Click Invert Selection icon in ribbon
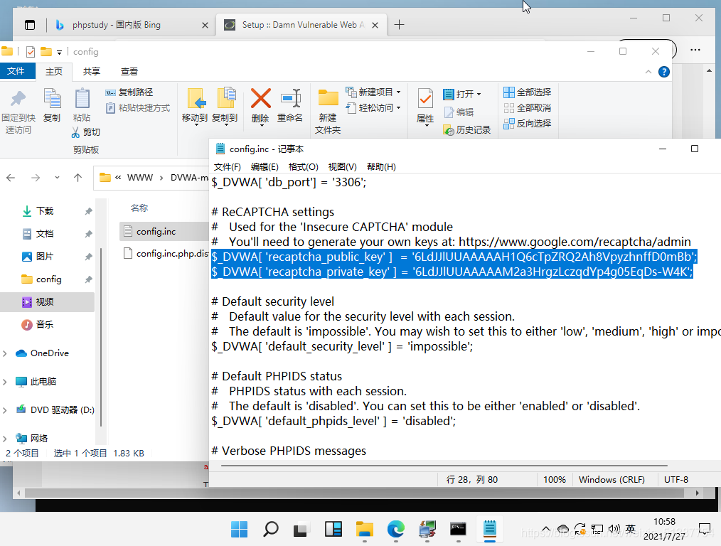Image resolution: width=721 pixels, height=546 pixels. pyautogui.click(x=508, y=124)
